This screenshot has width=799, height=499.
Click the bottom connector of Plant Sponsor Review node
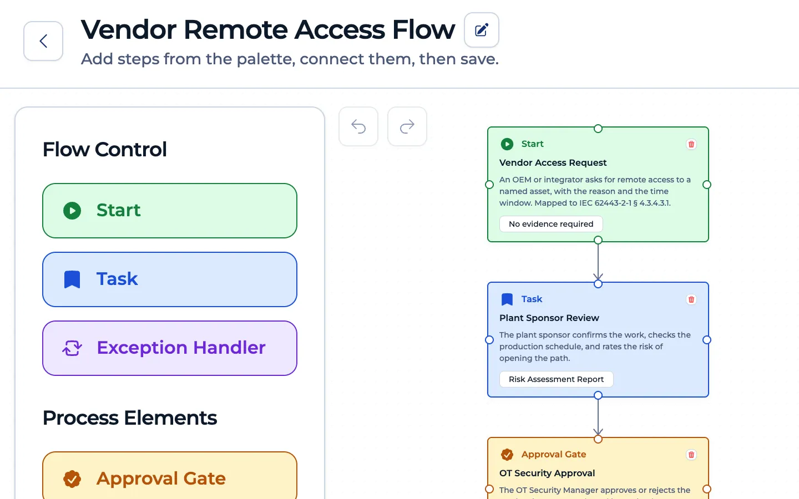(598, 395)
